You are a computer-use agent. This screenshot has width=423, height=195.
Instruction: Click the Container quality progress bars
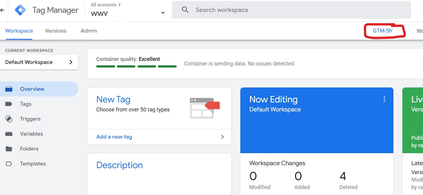(136, 66)
